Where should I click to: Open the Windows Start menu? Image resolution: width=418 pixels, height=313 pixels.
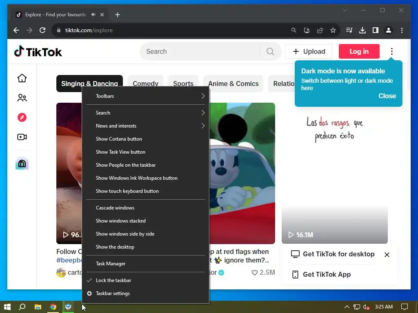click(x=7, y=307)
